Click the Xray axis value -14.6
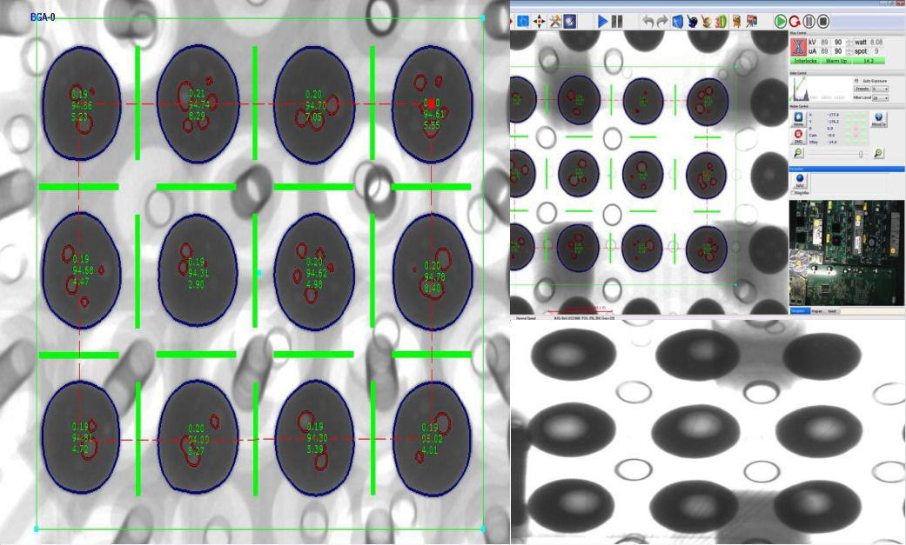The image size is (906, 545). (833, 142)
